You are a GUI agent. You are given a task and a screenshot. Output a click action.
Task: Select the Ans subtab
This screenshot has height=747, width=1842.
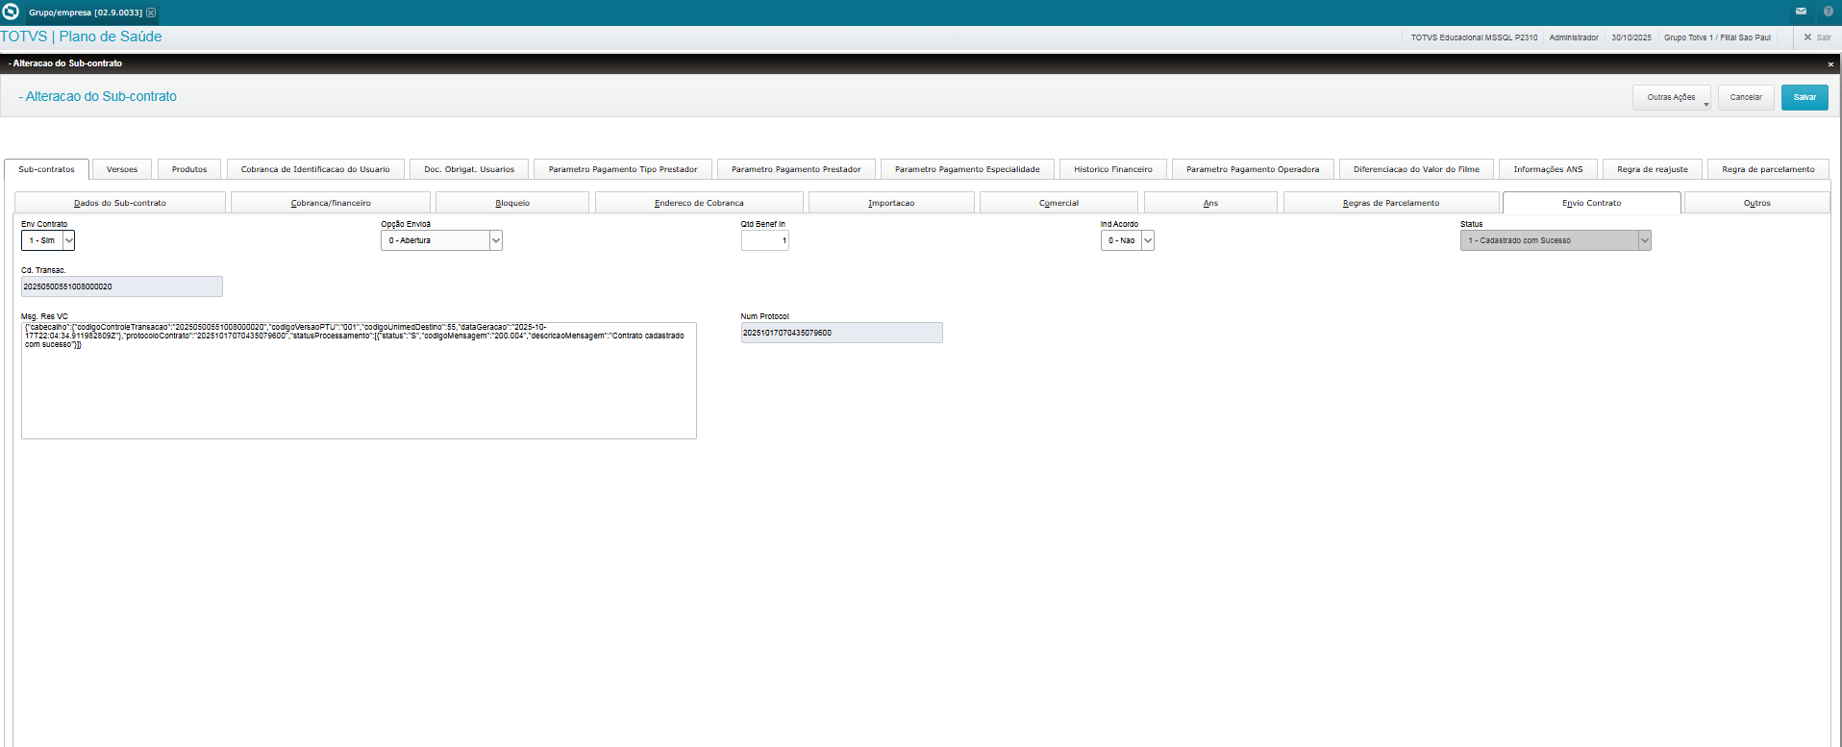coord(1210,203)
